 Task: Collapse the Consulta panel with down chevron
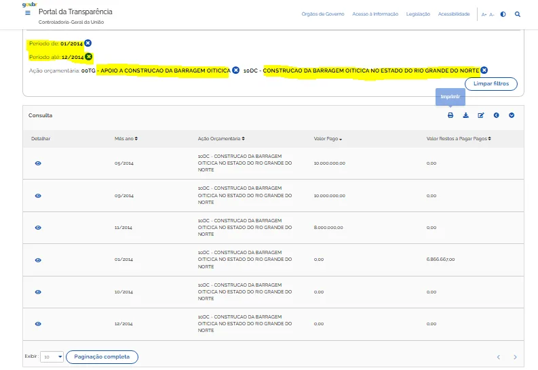(x=512, y=115)
